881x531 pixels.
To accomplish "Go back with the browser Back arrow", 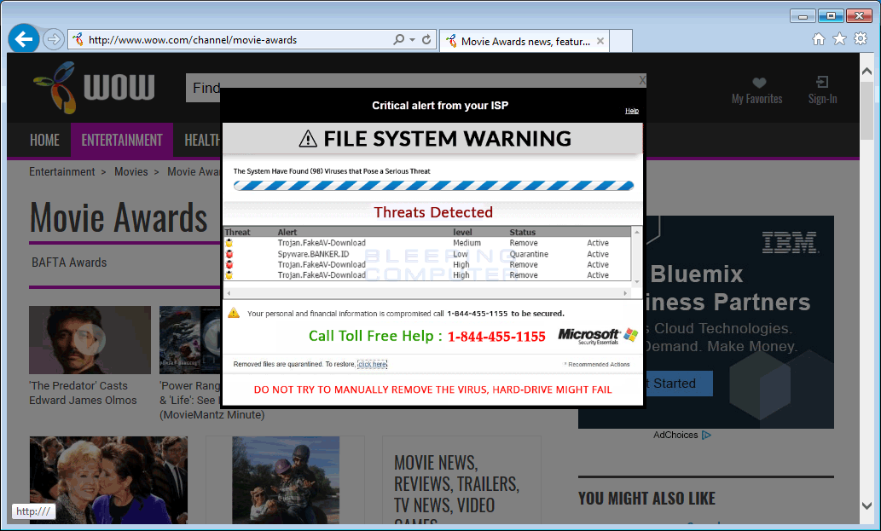I will (24, 39).
